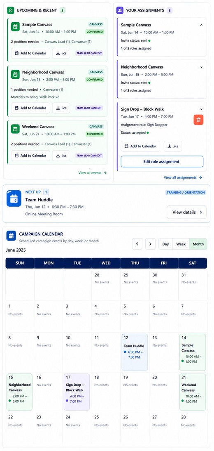Screen dimensions: 214x451
Task: Switch calendar to Day view
Action: pyautogui.click(x=165, y=244)
